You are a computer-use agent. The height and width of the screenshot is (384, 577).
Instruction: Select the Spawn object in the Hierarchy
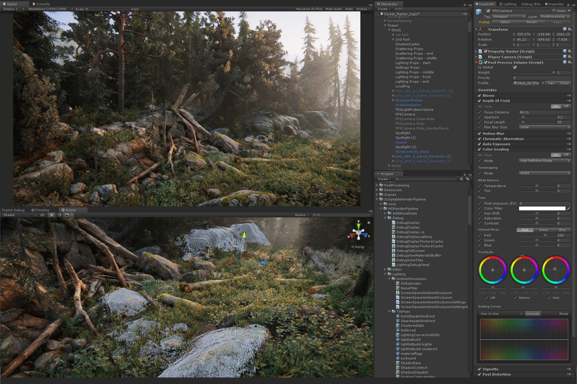[401, 142]
